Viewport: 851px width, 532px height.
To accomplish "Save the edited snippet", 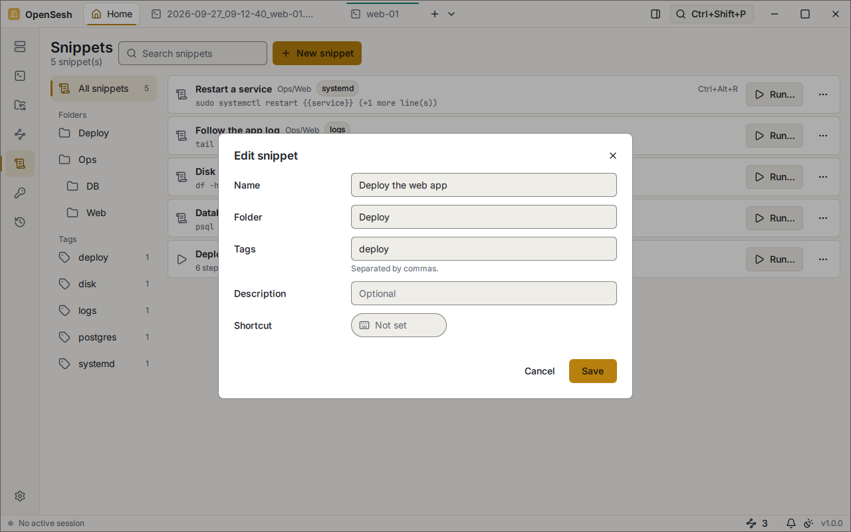I will pos(593,371).
